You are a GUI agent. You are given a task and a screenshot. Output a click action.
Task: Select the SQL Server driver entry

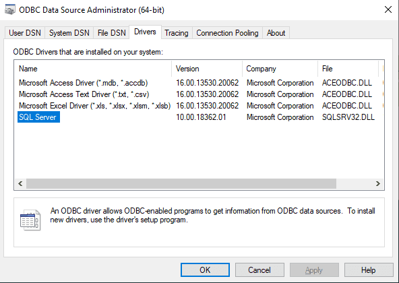coord(38,117)
